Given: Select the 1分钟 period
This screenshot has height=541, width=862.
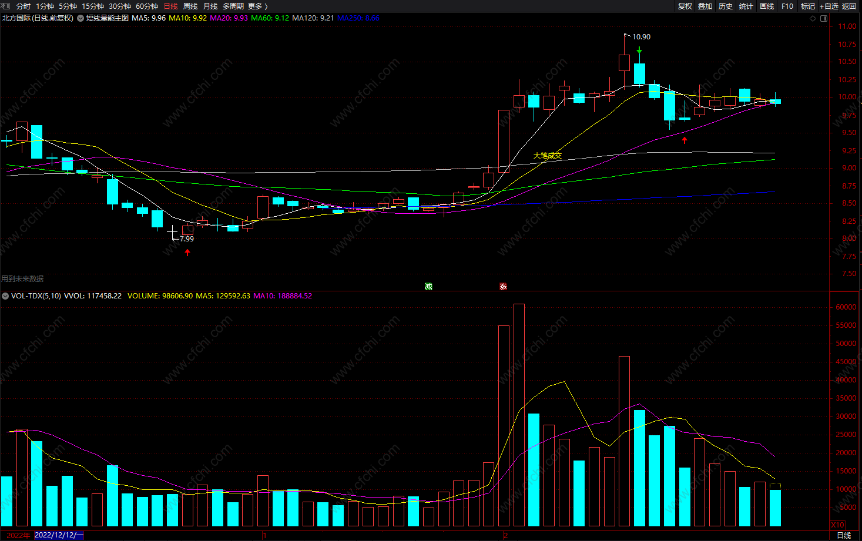Looking at the screenshot, I should pyautogui.click(x=45, y=6).
